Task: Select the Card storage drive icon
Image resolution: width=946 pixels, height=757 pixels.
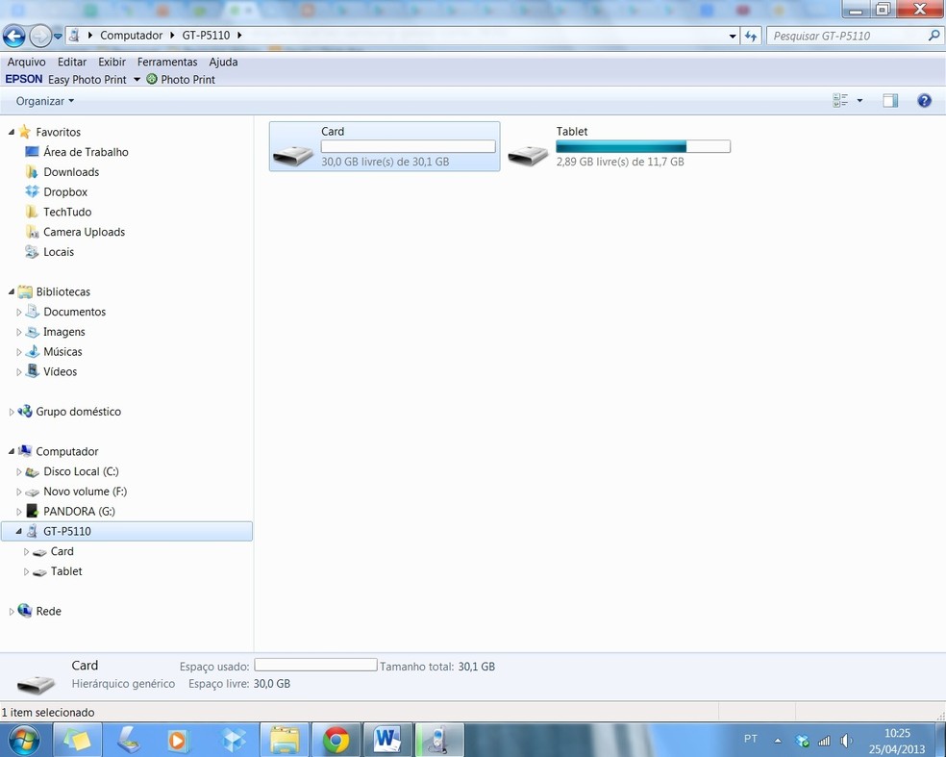Action: pyautogui.click(x=292, y=155)
